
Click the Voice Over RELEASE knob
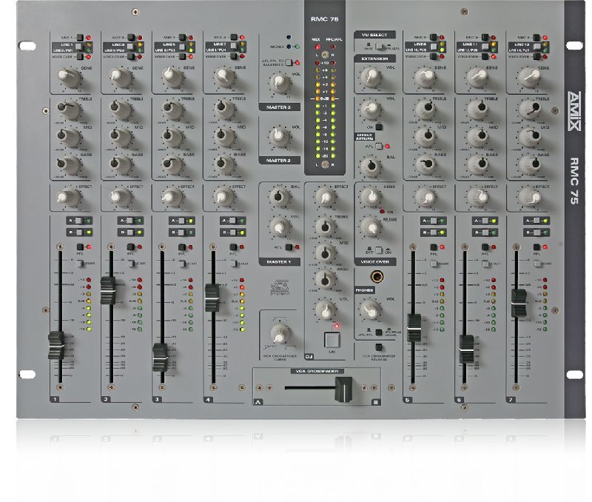click(371, 227)
